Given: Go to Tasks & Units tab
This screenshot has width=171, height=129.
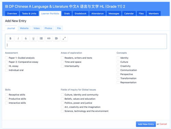Looking at the screenshot, I should (x=29, y=14).
